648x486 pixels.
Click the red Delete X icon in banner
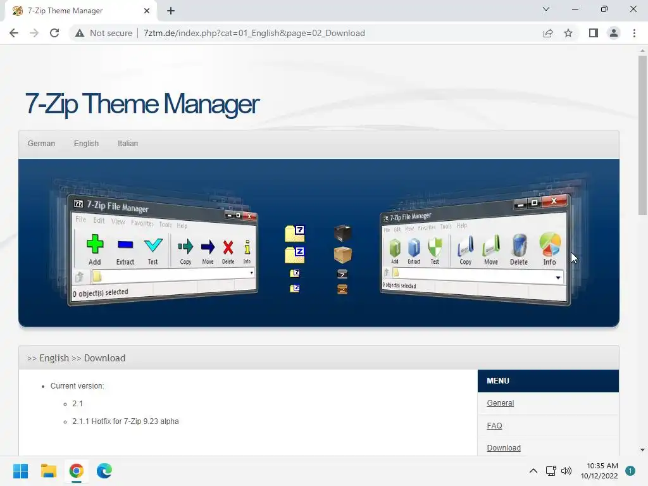click(228, 247)
